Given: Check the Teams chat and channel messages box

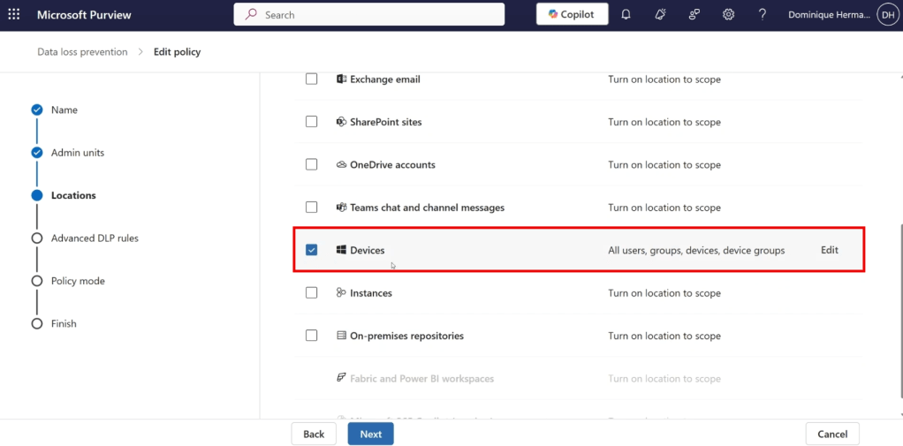Looking at the screenshot, I should point(311,208).
